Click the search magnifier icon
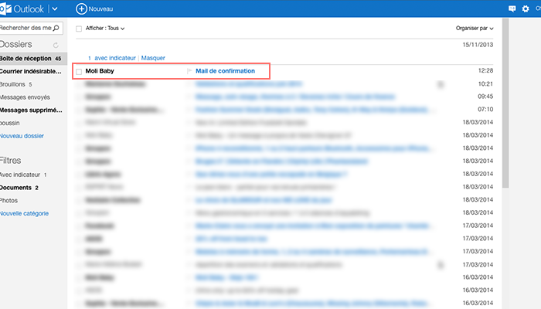The width and height of the screenshot is (541, 309). point(56,28)
